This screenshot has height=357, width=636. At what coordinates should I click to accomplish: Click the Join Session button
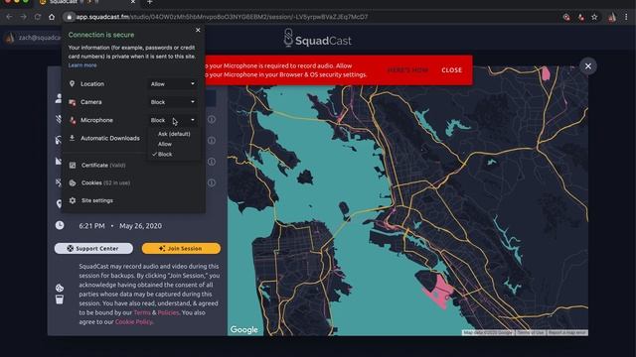[181, 249]
